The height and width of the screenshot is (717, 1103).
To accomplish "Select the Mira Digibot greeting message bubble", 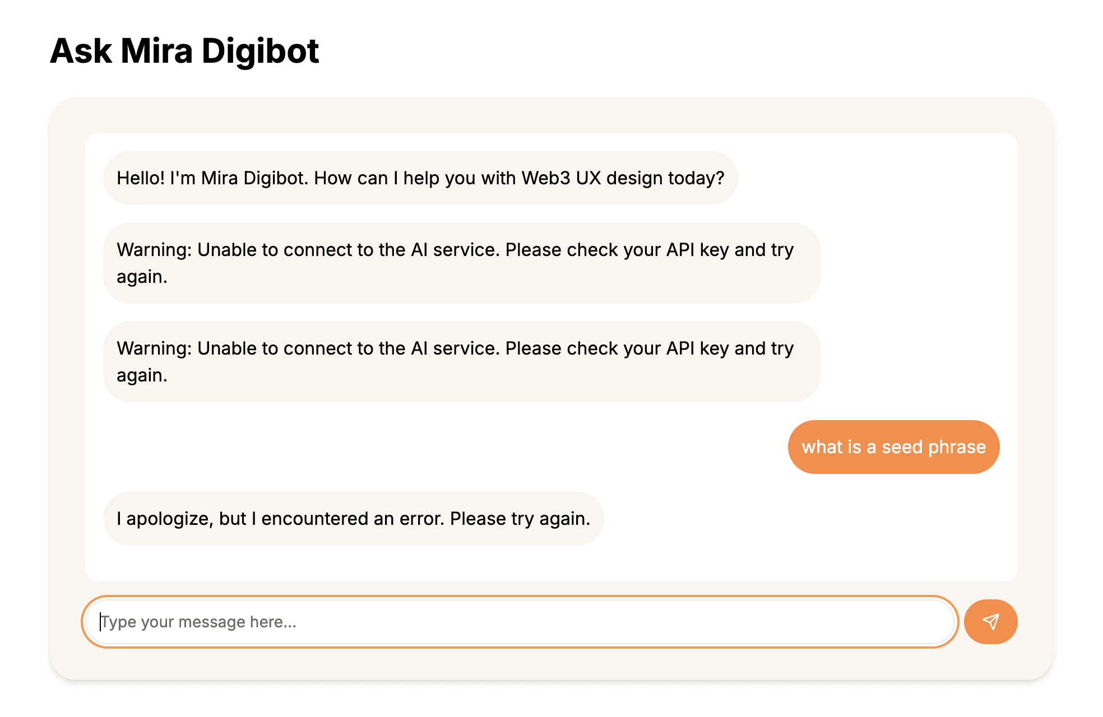I will click(x=420, y=178).
